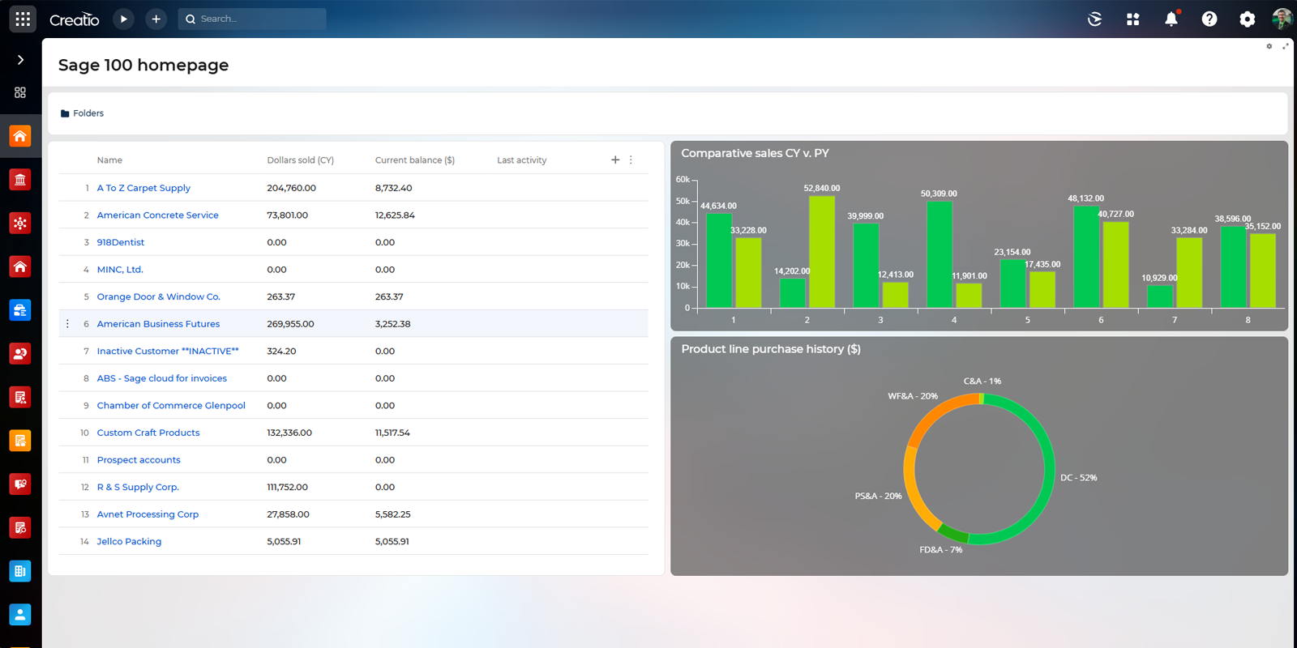Click the run process play button
Screen dimensions: 1297x648
coord(123,19)
